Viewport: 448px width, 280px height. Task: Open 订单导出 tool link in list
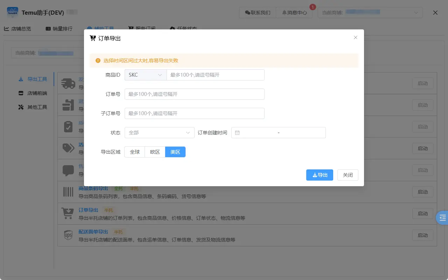coord(88,210)
